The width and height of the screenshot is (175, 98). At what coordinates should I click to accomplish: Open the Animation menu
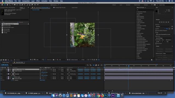coord(44,1)
